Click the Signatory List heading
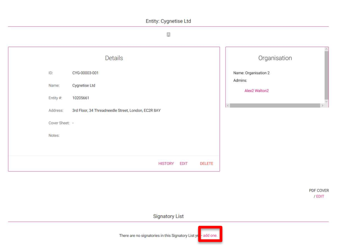Image resolution: width=340 pixels, height=248 pixels. click(x=168, y=216)
